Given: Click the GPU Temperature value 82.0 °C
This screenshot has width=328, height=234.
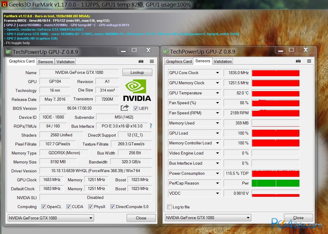Looking at the screenshot, I should [x=237, y=93].
